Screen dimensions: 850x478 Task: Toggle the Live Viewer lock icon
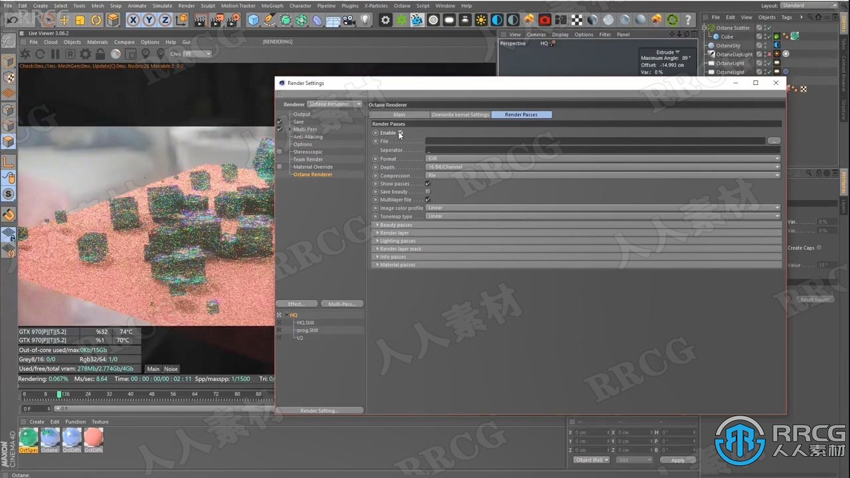coord(100,54)
